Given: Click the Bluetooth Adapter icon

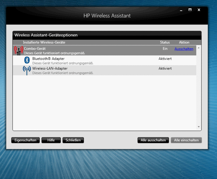Looking at the screenshot, I should (x=27, y=60).
